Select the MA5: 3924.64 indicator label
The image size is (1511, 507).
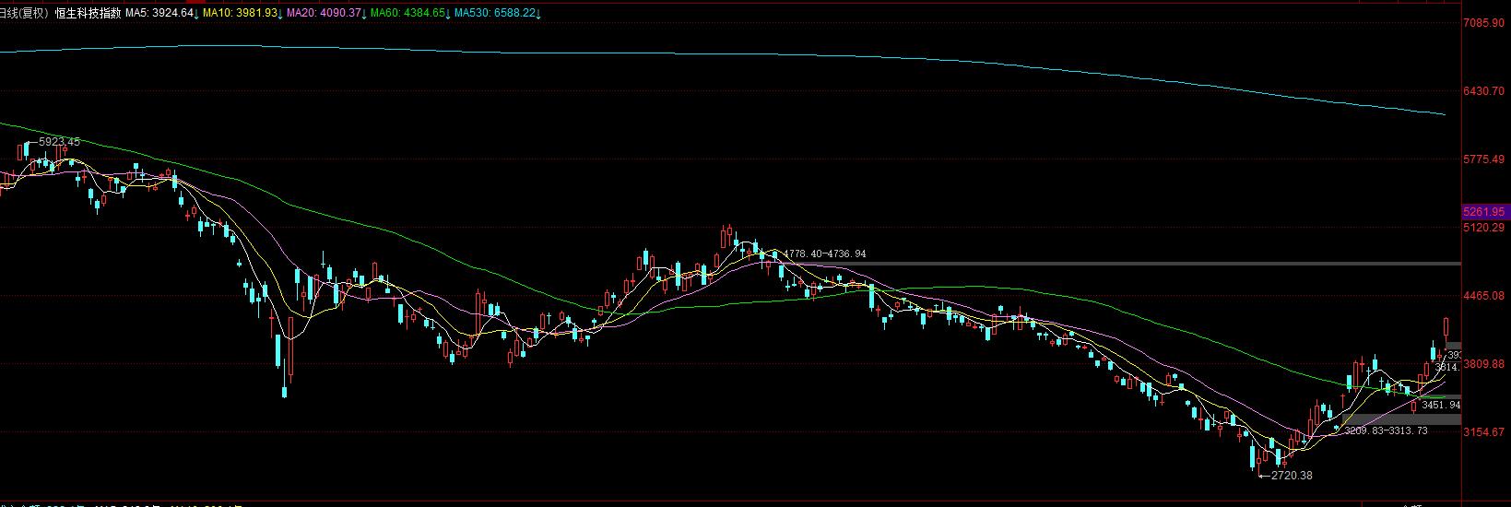pyautogui.click(x=159, y=13)
